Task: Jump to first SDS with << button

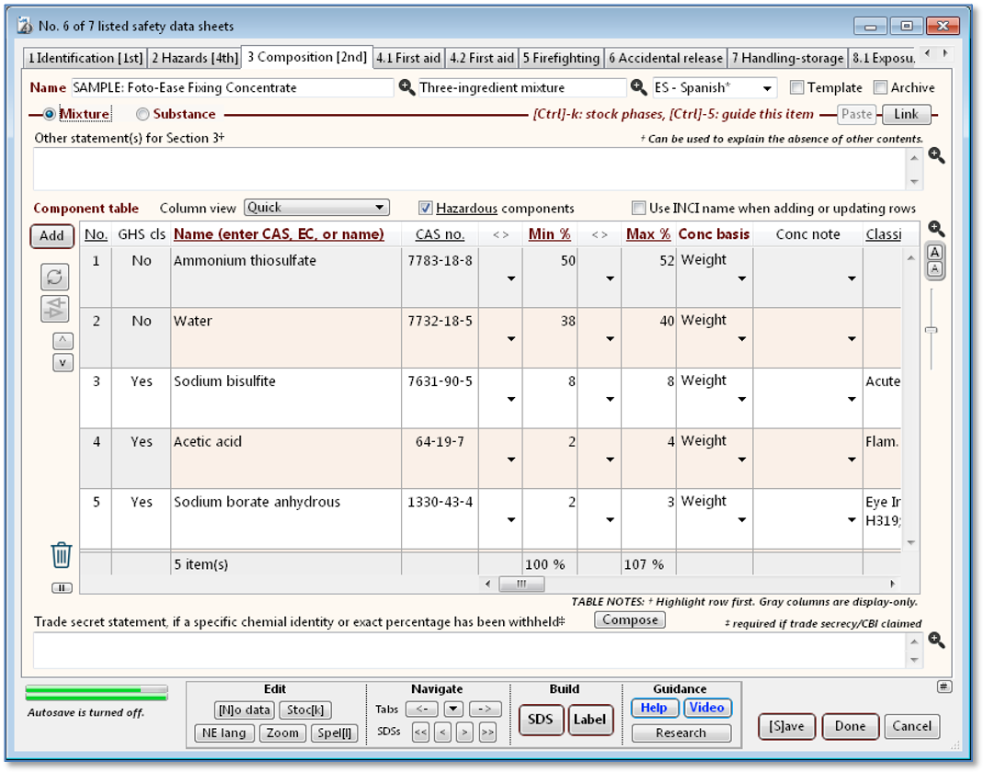Action: pos(420,733)
